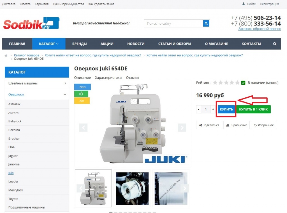Click the Sodbik.ru logo
The image size is (287, 213).
[31, 23]
